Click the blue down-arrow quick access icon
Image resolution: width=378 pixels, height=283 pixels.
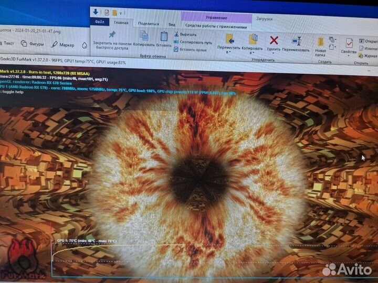coord(96,12)
